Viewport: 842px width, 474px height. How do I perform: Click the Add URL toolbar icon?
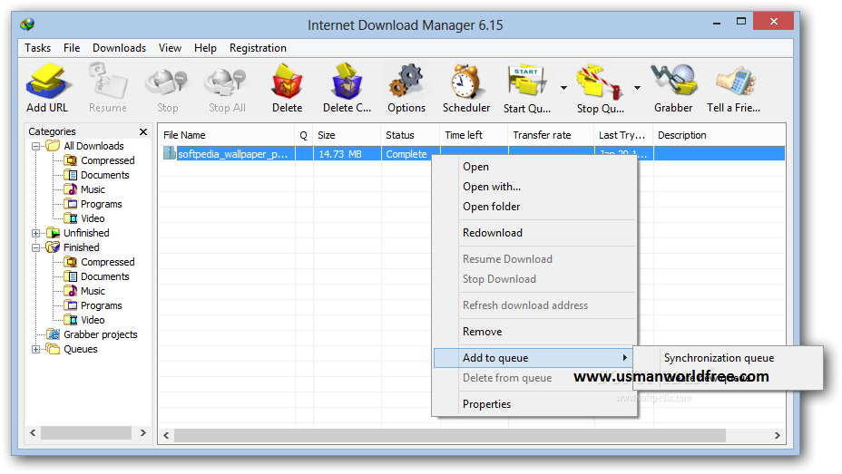coord(47,82)
